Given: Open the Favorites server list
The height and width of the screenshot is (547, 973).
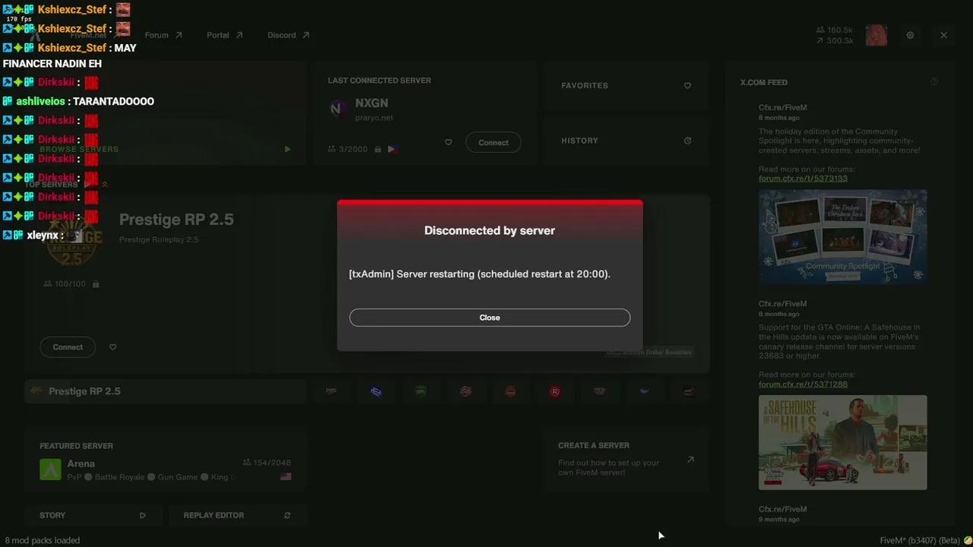Looking at the screenshot, I should pyautogui.click(x=626, y=86).
